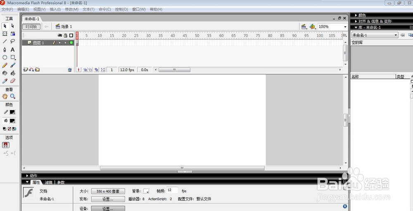Click Center Frame timeline button
413x211 pixels.
click(x=78, y=70)
